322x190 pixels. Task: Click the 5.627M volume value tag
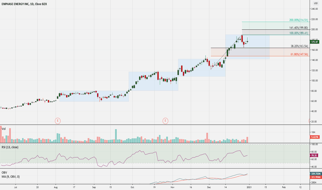point(314,137)
